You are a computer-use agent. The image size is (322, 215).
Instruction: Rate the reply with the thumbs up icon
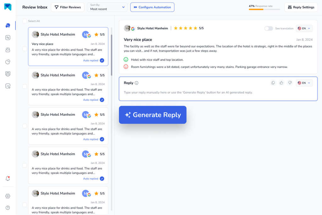click(x=281, y=83)
